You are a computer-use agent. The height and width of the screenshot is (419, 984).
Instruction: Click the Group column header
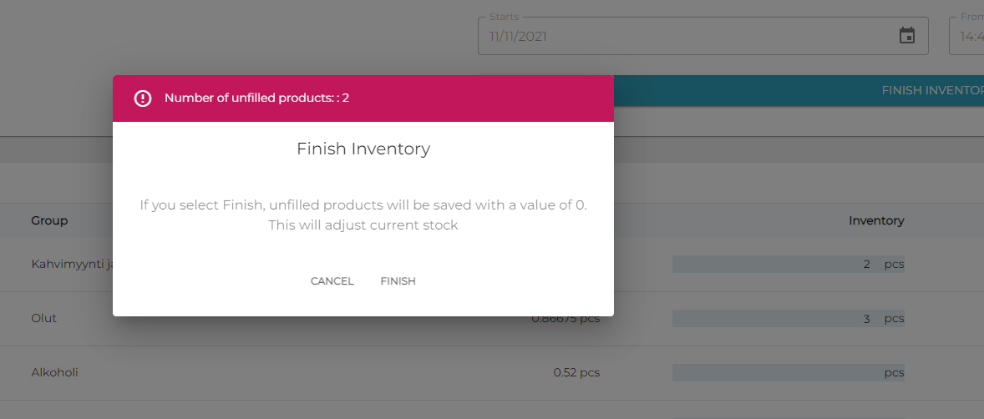tap(49, 221)
